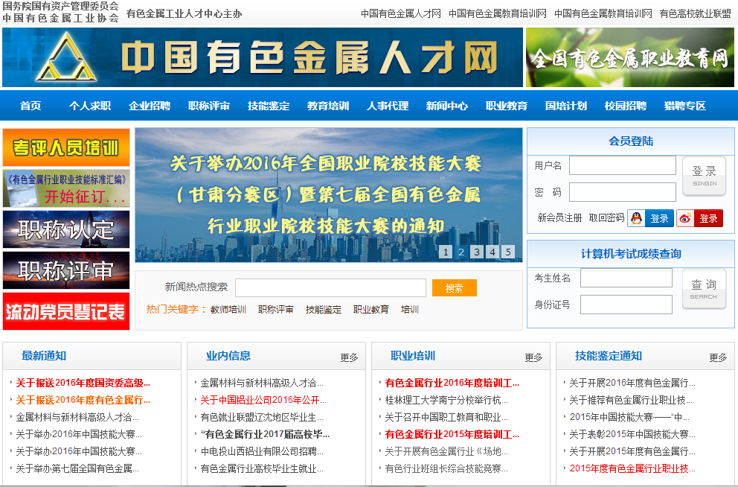Open 取回密码 link

click(606, 218)
